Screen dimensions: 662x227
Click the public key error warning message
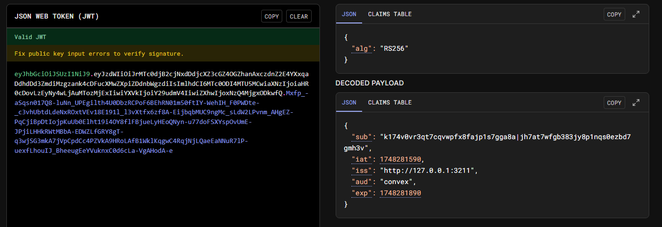pos(99,54)
